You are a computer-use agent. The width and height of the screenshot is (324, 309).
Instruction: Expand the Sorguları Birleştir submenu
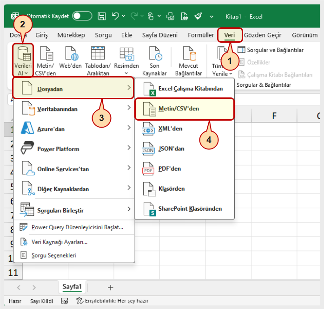[74, 210]
